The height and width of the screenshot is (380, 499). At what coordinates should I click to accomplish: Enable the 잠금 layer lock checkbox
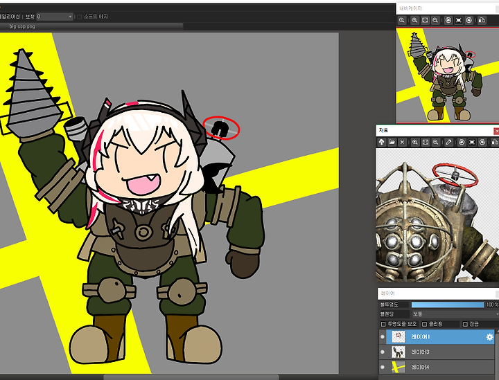tap(465, 324)
